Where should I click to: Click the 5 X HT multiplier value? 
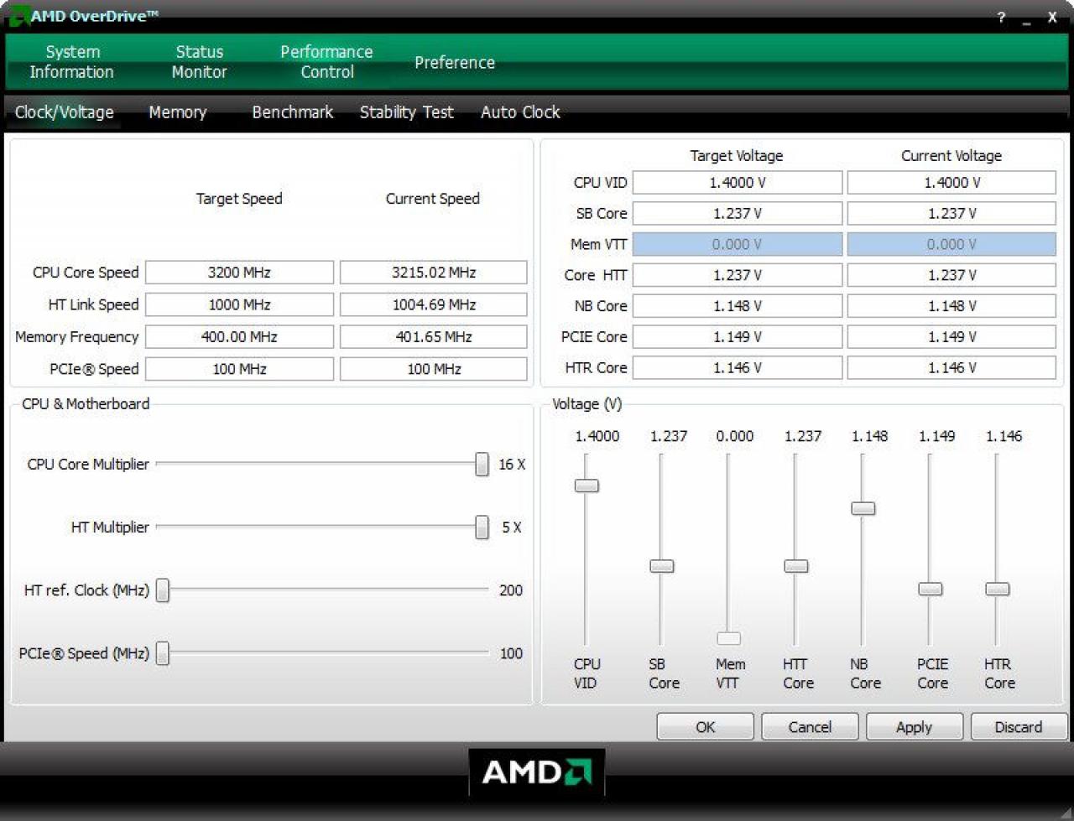512,527
